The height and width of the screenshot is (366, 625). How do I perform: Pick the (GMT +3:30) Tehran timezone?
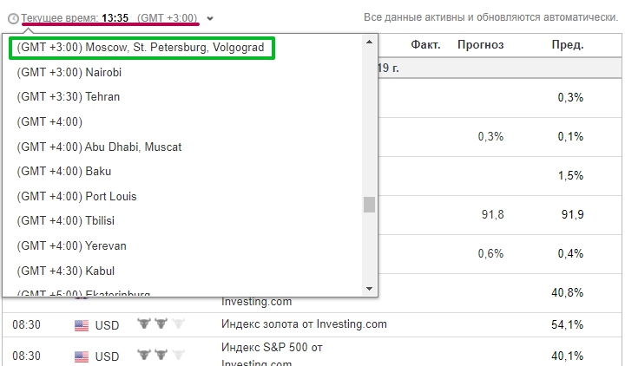click(x=68, y=96)
